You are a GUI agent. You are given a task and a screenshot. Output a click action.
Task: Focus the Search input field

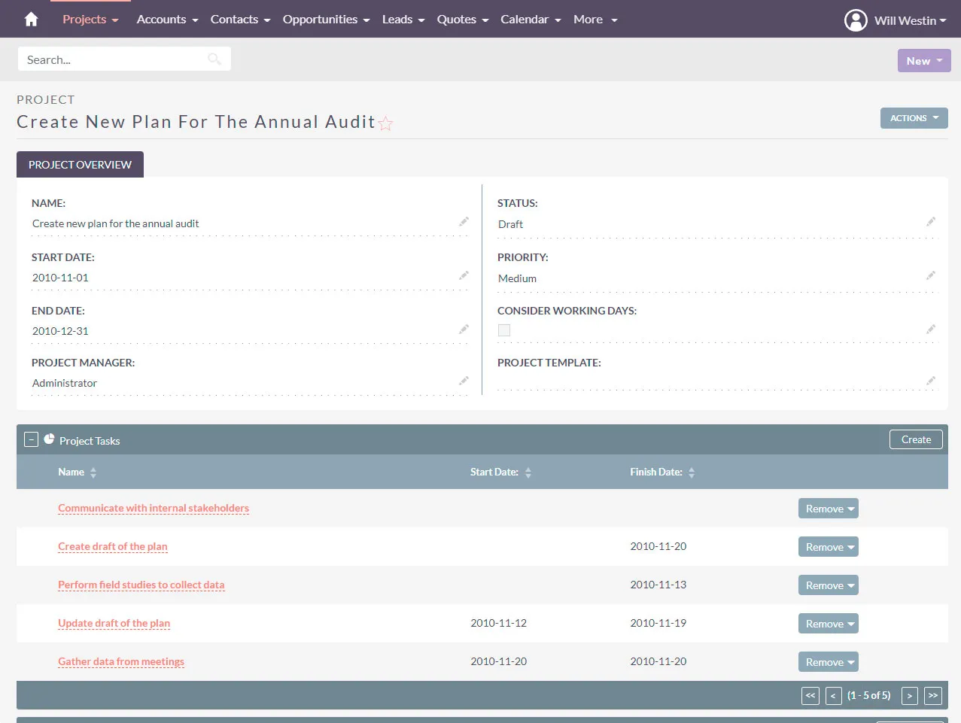coord(124,59)
